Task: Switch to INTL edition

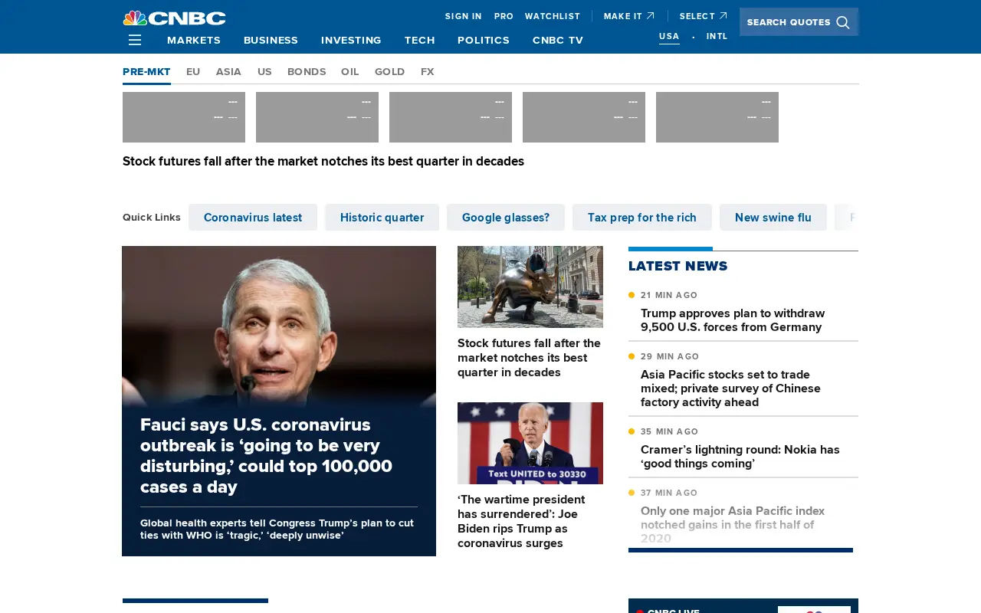Action: click(717, 36)
